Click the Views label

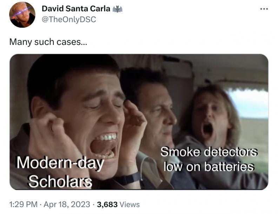(130, 205)
